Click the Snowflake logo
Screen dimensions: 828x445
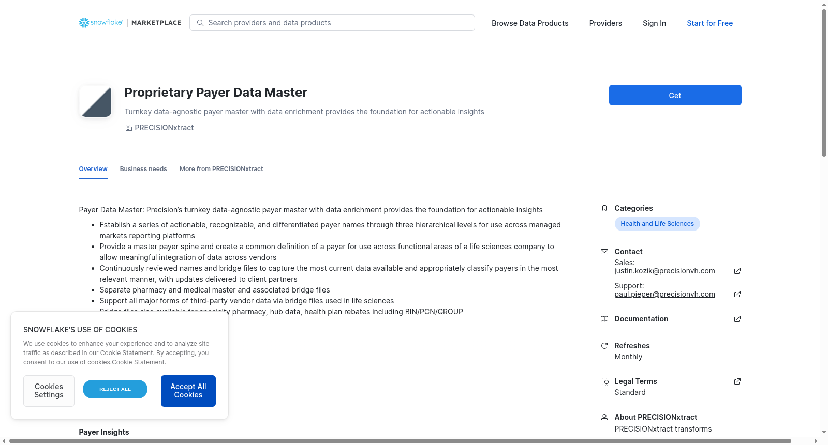(101, 23)
